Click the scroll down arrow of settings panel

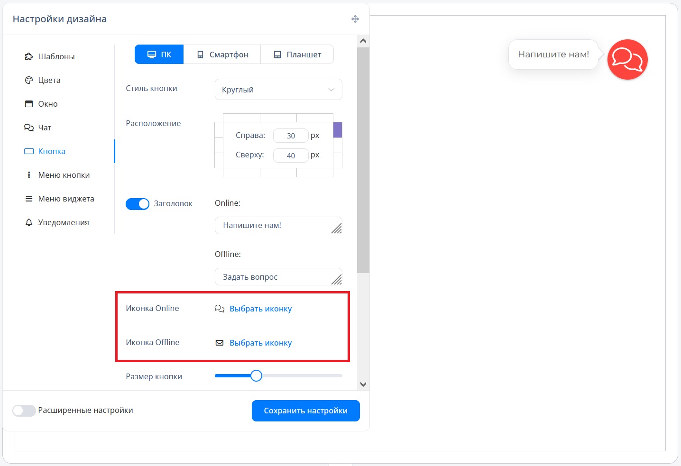click(363, 384)
